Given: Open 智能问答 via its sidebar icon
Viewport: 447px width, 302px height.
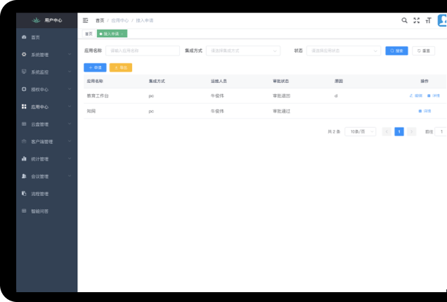Looking at the screenshot, I should 24,211.
